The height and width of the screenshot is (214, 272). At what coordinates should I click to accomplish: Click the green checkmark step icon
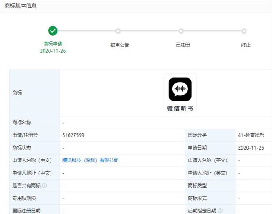click(x=53, y=31)
